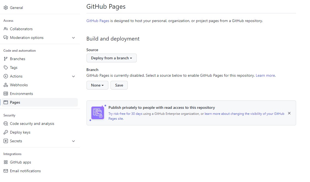
Task: Open Tags settings page
Action: [40, 68]
